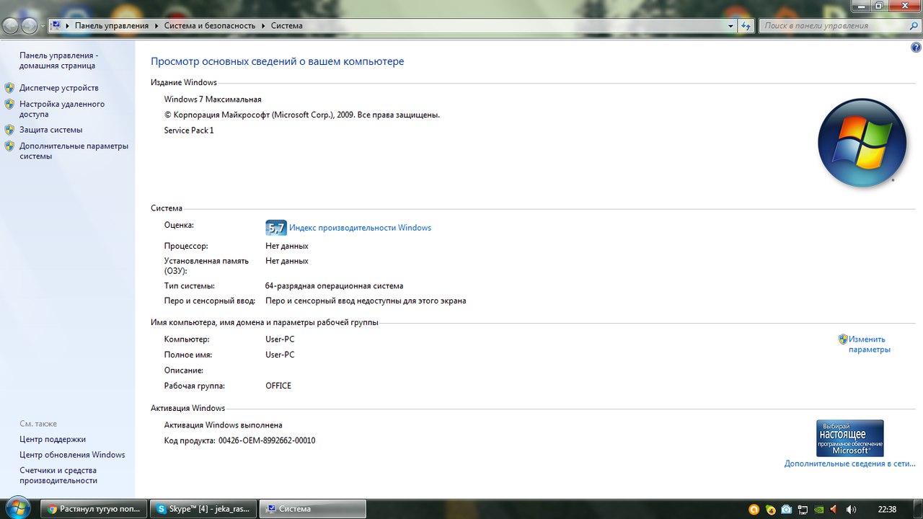Click the 'Service Pack 1' text
The image size is (923, 519).
189,130
